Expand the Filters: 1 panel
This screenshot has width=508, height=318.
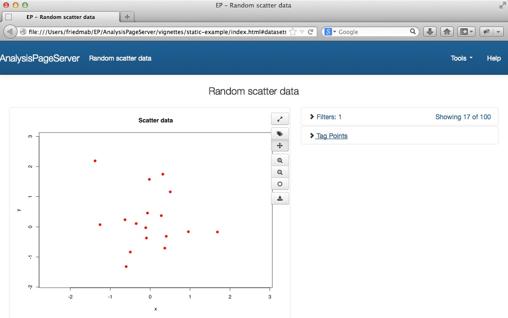point(326,117)
